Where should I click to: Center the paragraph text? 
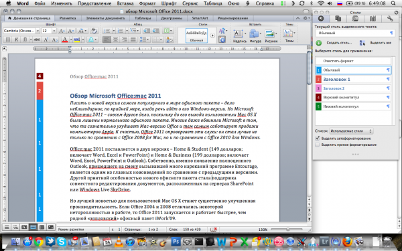[x=116, y=39]
